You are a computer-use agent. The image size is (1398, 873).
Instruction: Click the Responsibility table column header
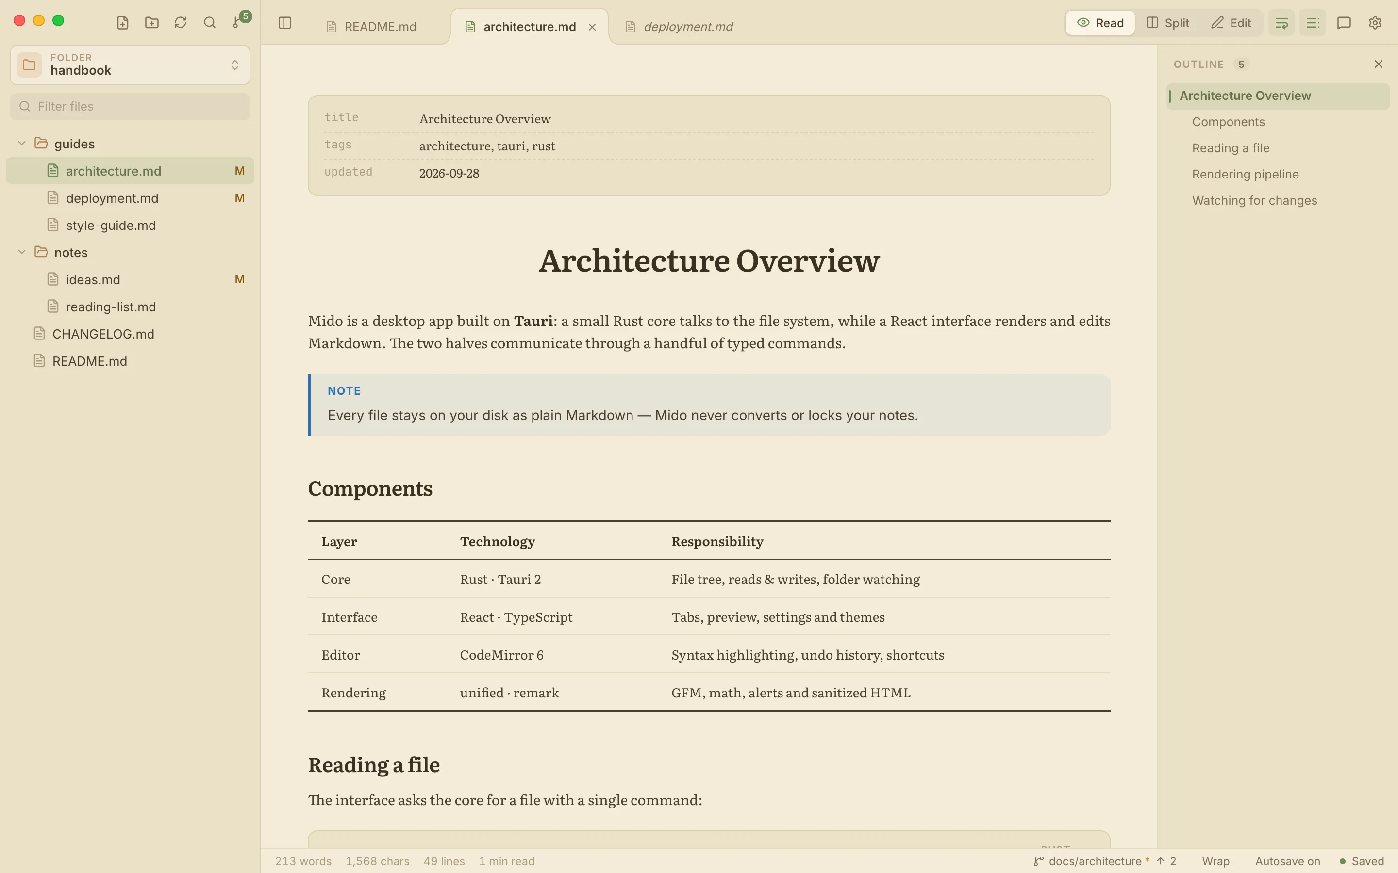point(717,541)
